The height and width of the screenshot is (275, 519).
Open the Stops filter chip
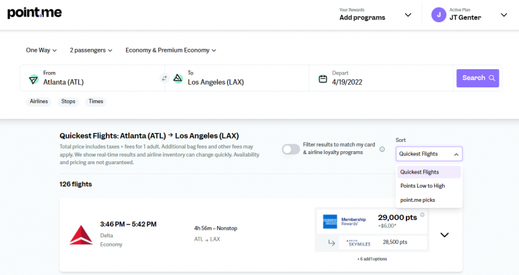[x=68, y=102]
